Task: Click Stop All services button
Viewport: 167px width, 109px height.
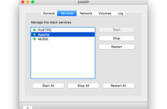Action: [83, 86]
